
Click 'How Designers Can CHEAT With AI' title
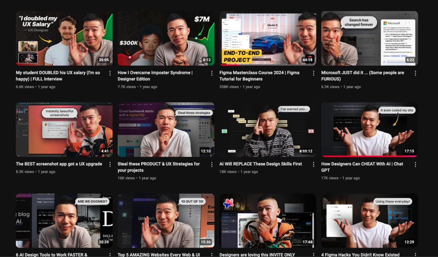[362, 164]
